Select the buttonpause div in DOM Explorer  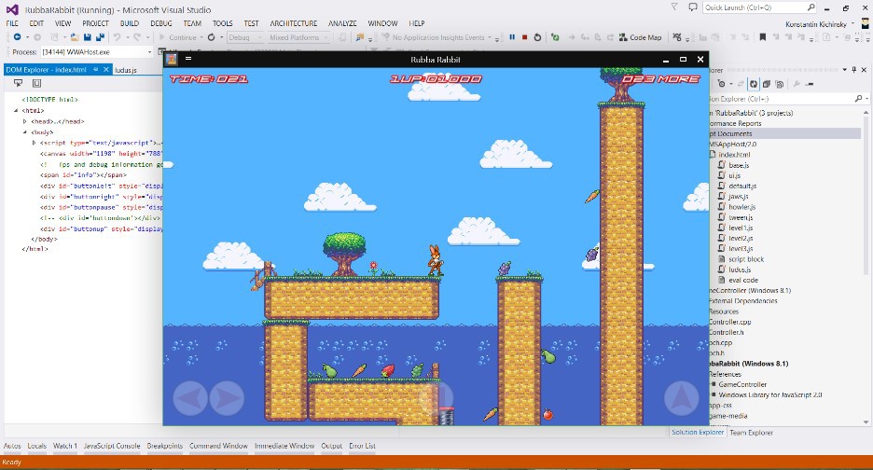coord(101,207)
